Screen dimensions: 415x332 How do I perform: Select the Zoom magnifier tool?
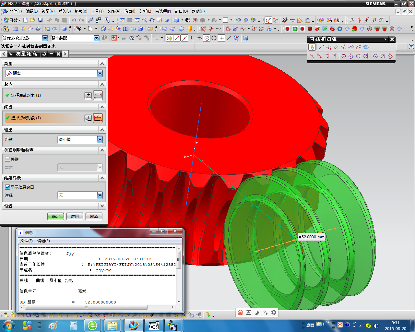click(145, 20)
